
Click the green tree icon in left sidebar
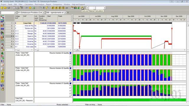[x=2, y=53]
